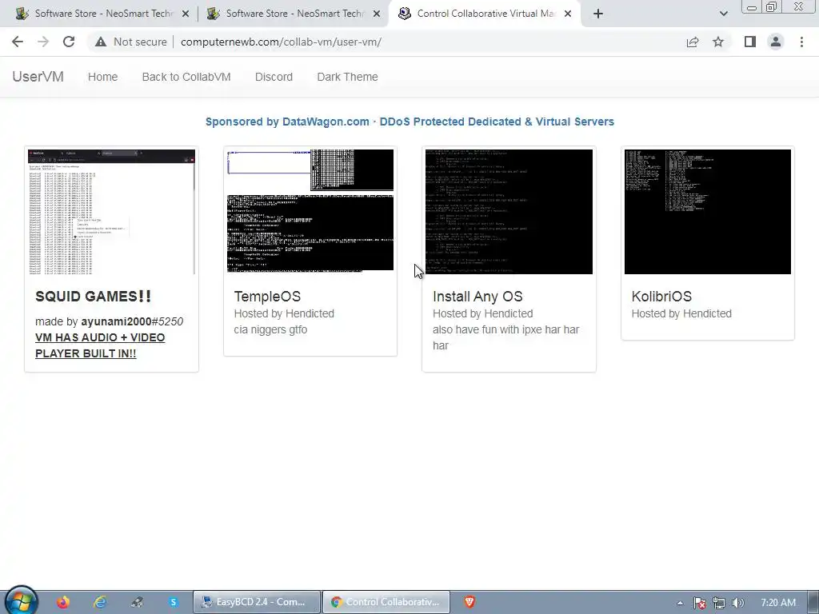
Task: Open Back to CollabVM link
Action: (x=186, y=77)
